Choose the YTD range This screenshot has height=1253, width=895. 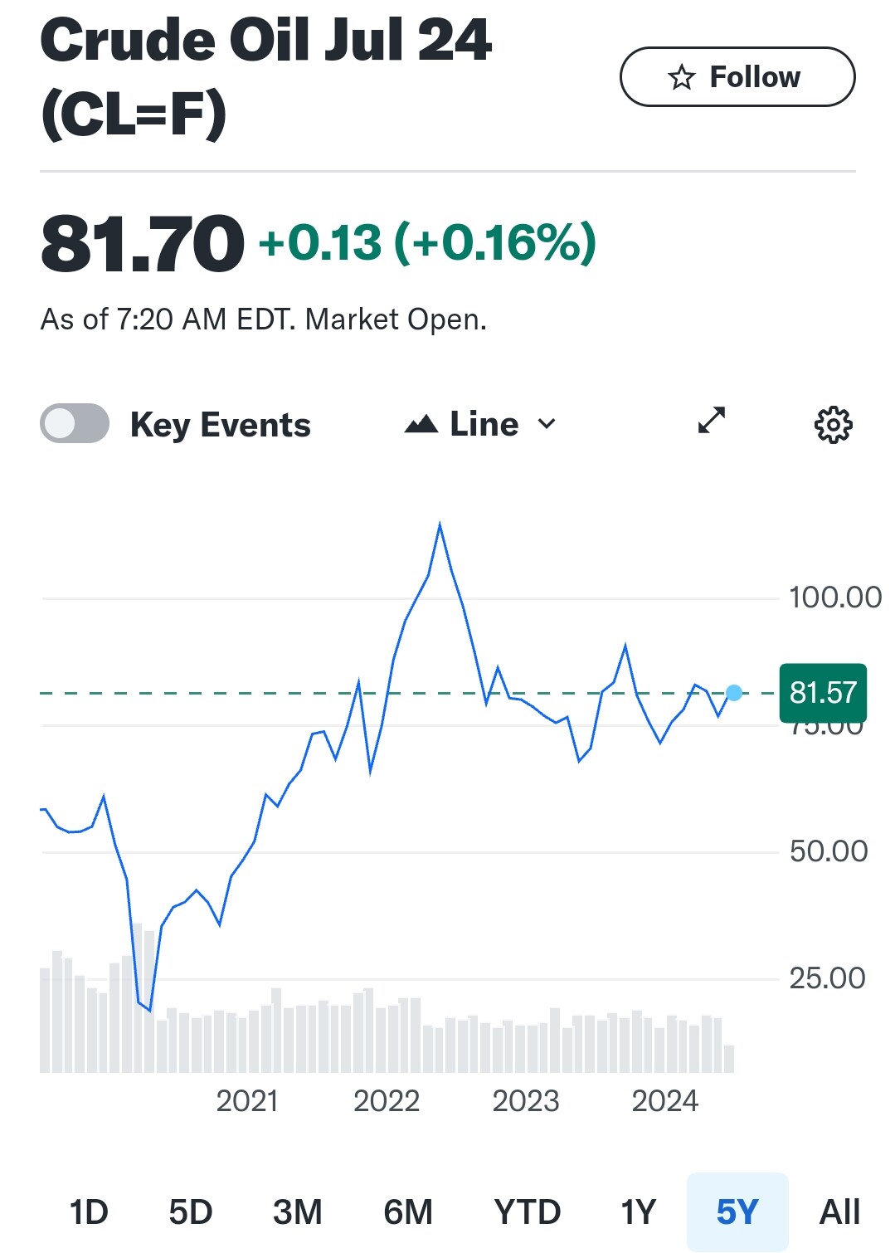pos(528,1212)
